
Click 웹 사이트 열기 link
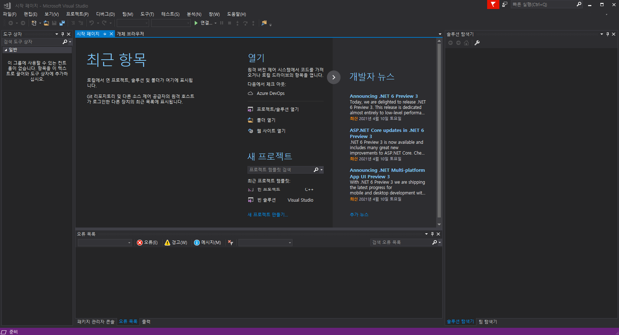coord(271,131)
